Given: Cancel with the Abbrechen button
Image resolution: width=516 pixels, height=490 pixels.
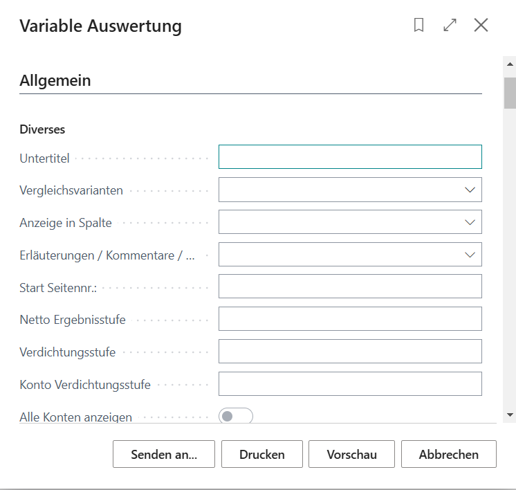Looking at the screenshot, I should click(x=448, y=454).
